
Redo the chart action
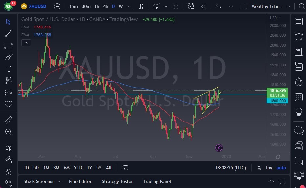(x=231, y=7)
